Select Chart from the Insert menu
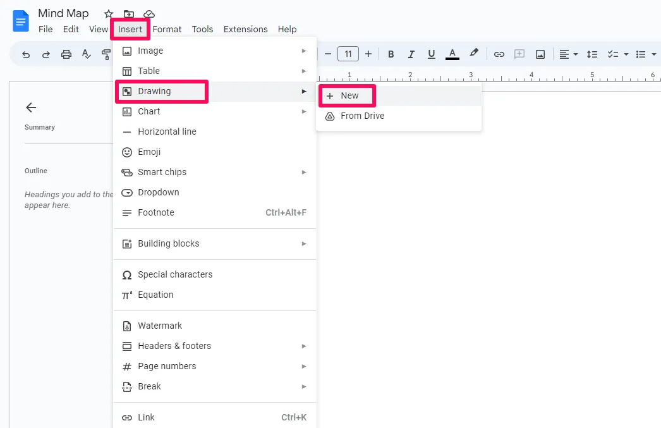The width and height of the screenshot is (661, 428). click(x=149, y=111)
